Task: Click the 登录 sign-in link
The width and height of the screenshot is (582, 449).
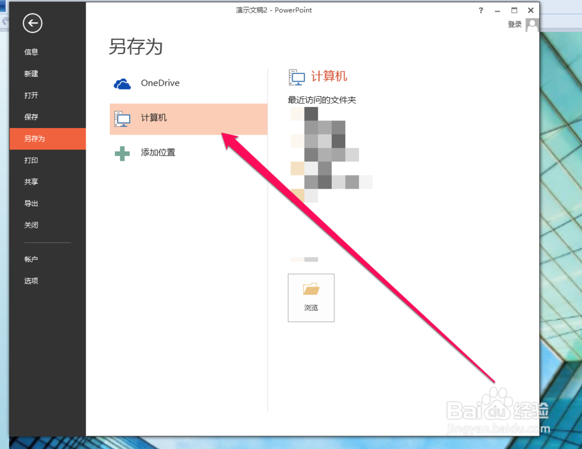Action: tap(515, 24)
